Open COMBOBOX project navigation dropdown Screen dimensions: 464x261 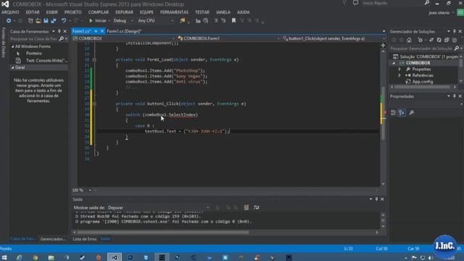pos(124,38)
